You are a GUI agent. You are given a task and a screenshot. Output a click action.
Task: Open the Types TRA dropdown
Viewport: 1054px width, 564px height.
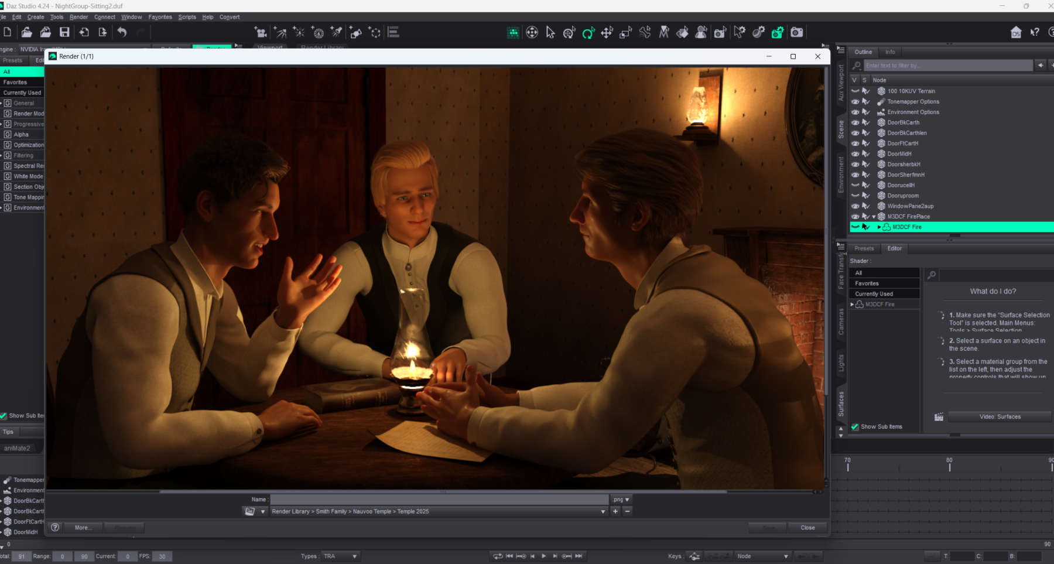[340, 556]
